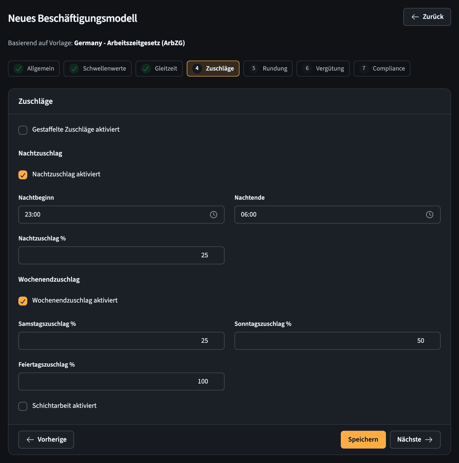Uncheck Nachtzuschlag aktiviert checkbox
This screenshot has height=463, width=459.
pos(23,175)
